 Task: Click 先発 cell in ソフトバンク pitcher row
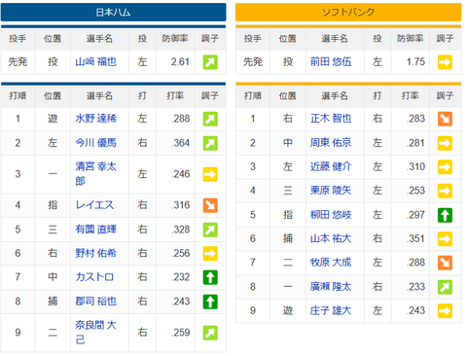tap(253, 61)
